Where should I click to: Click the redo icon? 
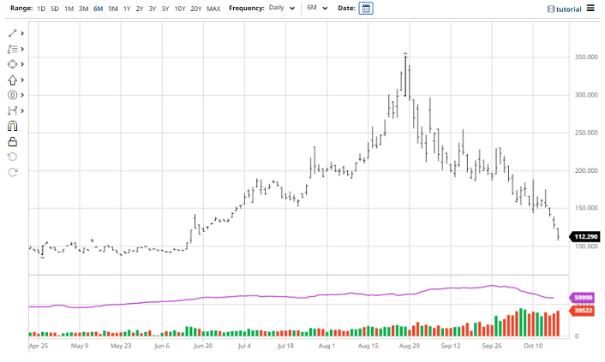(x=12, y=172)
